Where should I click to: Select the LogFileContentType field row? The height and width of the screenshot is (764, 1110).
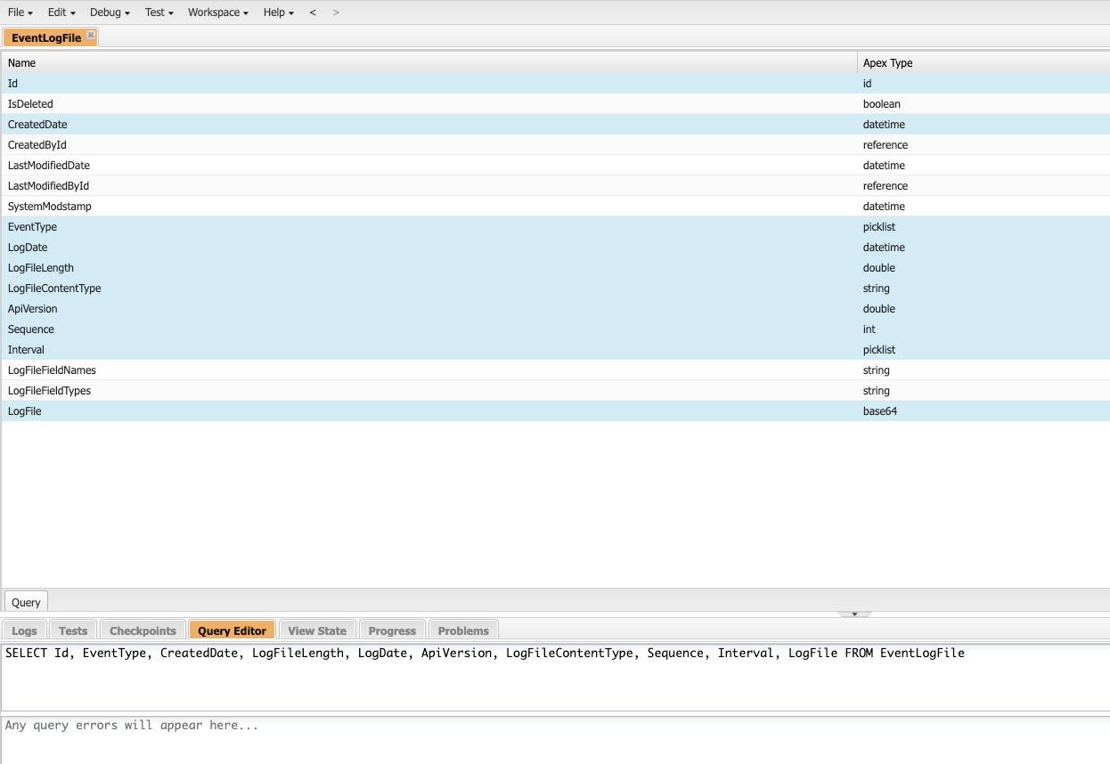click(555, 289)
